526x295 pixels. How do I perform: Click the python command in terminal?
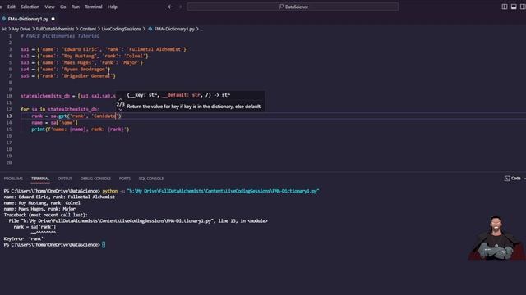point(110,191)
